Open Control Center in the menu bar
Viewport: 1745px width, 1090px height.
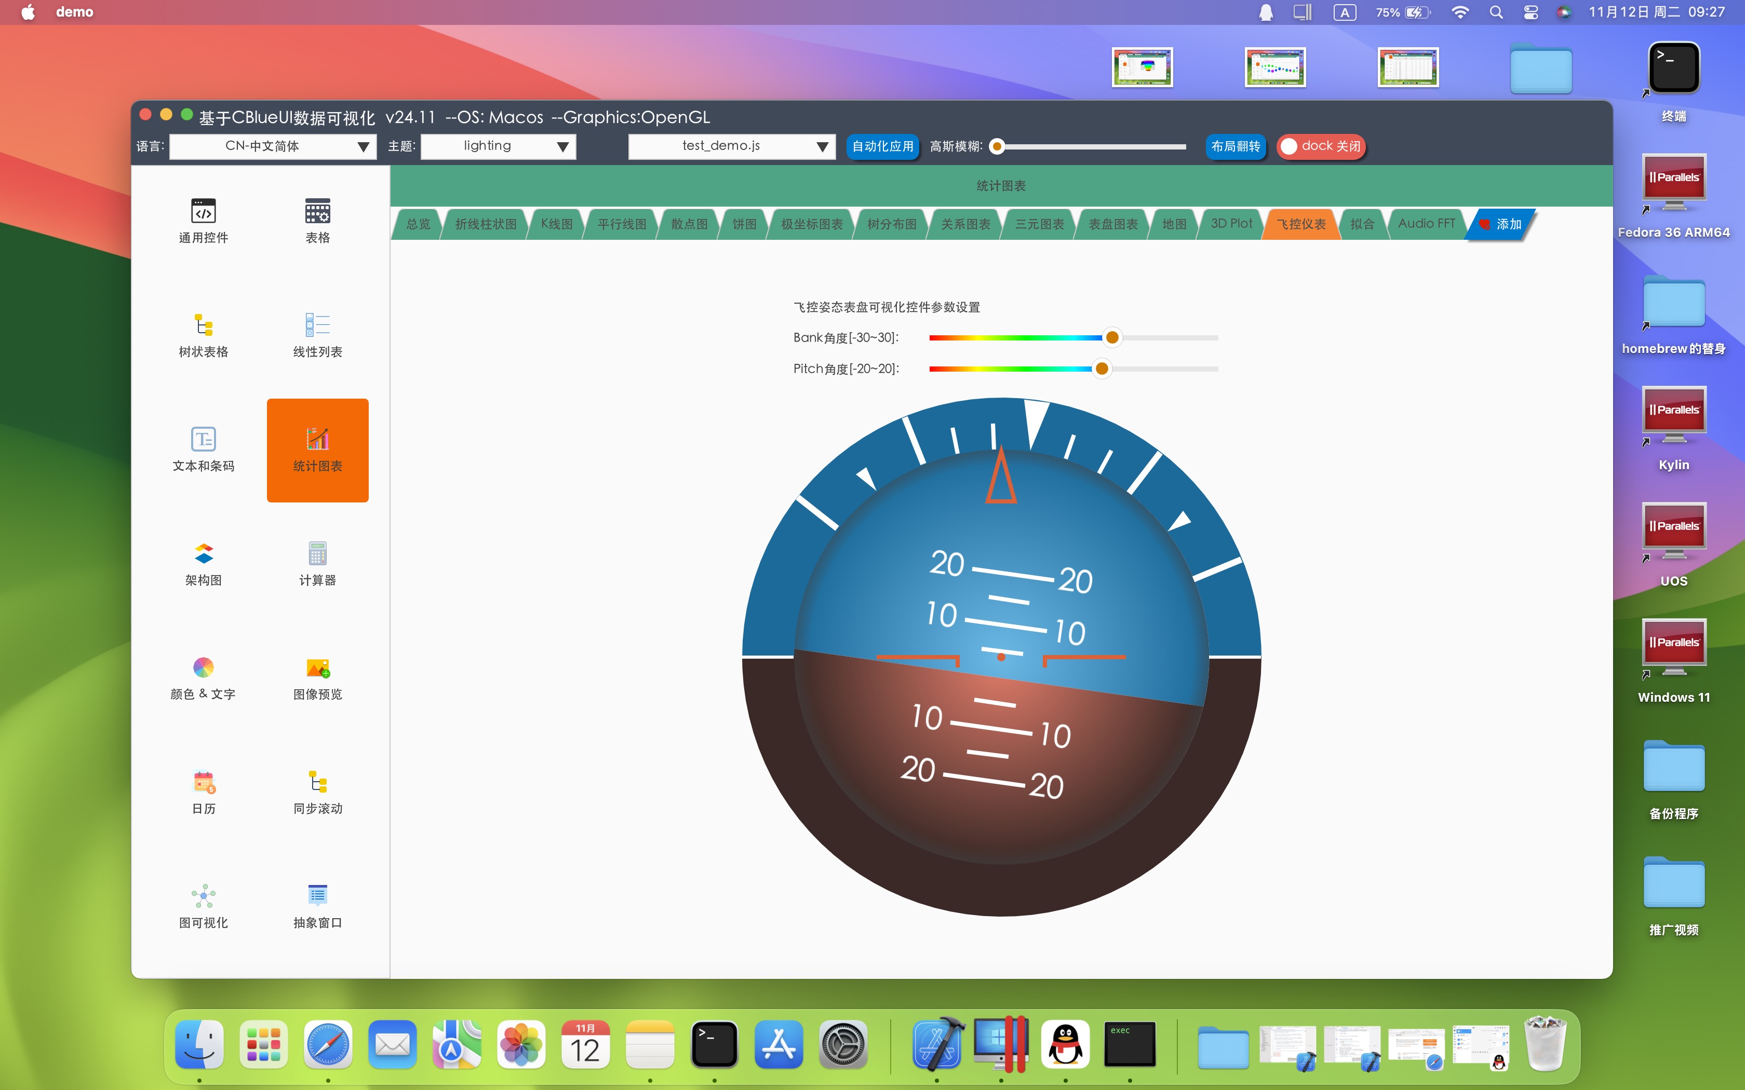pyautogui.click(x=1530, y=12)
